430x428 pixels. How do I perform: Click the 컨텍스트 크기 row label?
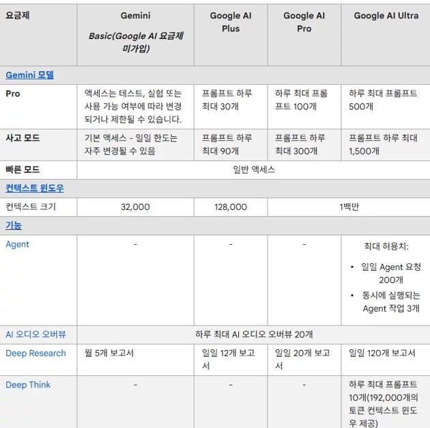click(31, 207)
